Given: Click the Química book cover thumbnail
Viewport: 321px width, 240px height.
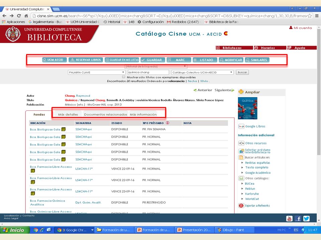Looking at the screenshot, I should [x=247, y=108].
